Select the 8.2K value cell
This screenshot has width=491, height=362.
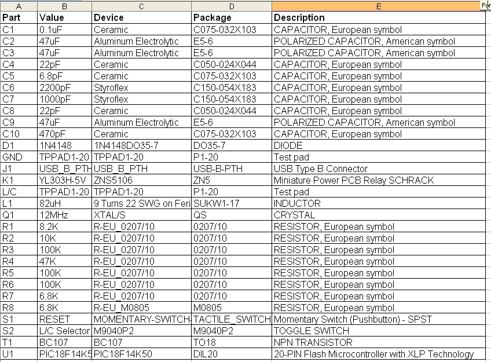(64, 226)
